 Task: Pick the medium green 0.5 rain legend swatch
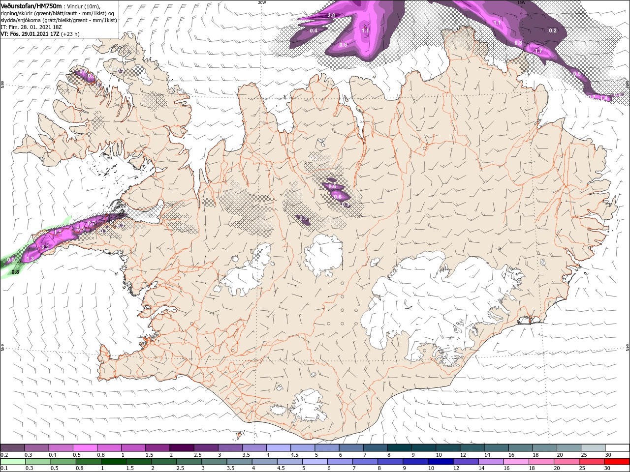coord(63,462)
